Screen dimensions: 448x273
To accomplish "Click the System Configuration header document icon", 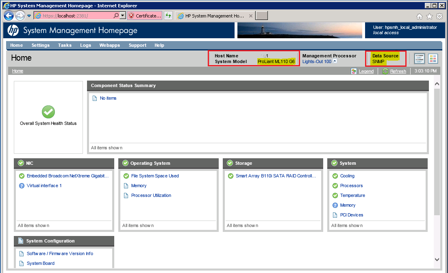I will 21,241.
